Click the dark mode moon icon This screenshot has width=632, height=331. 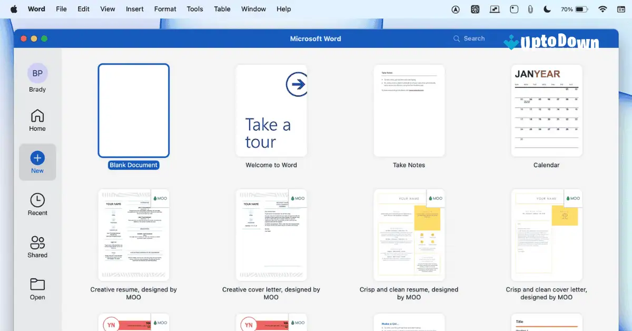[x=548, y=8]
